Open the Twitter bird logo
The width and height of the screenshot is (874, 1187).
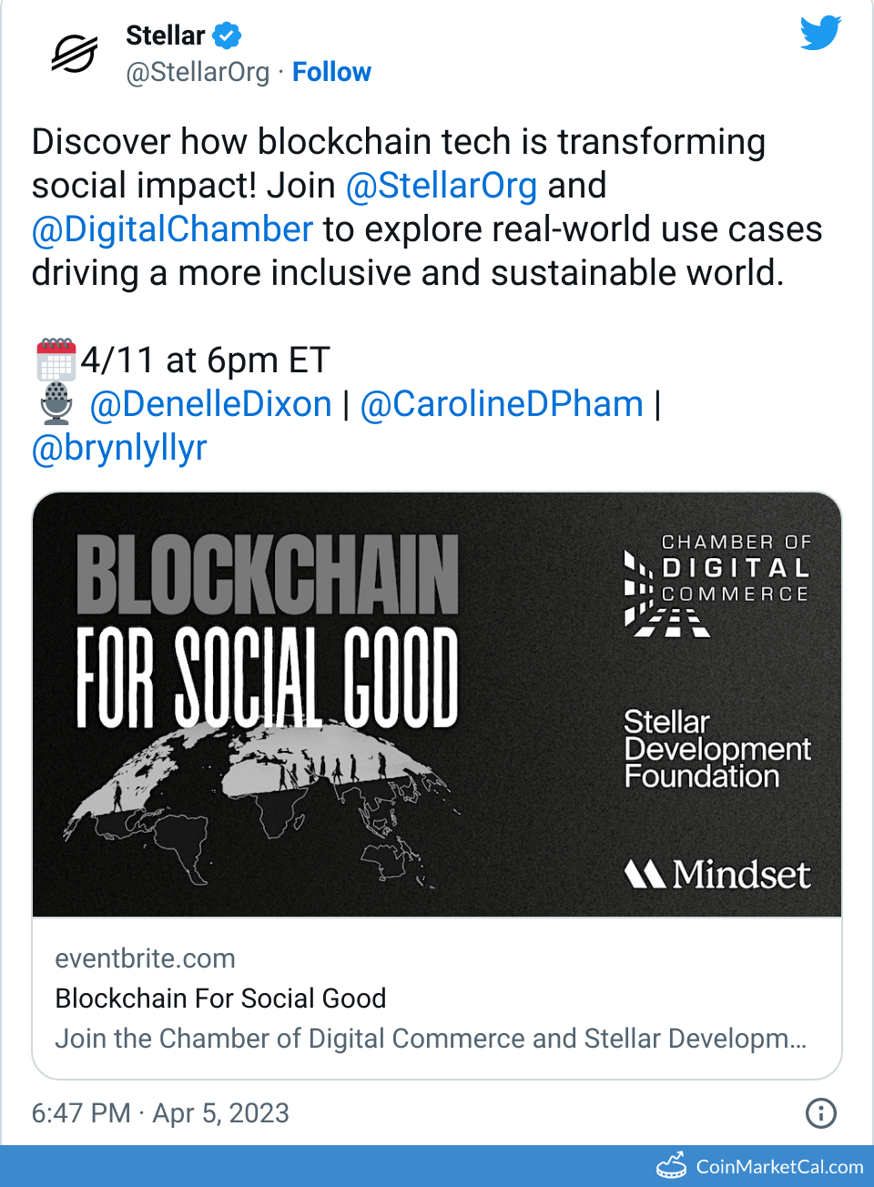point(820,34)
